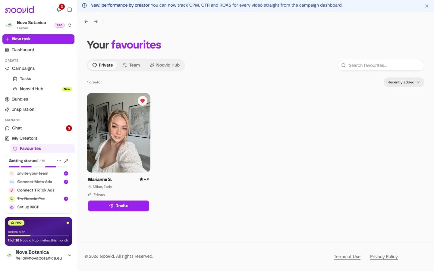
Task: Open the Recently added sort dropdown
Action: point(404,82)
